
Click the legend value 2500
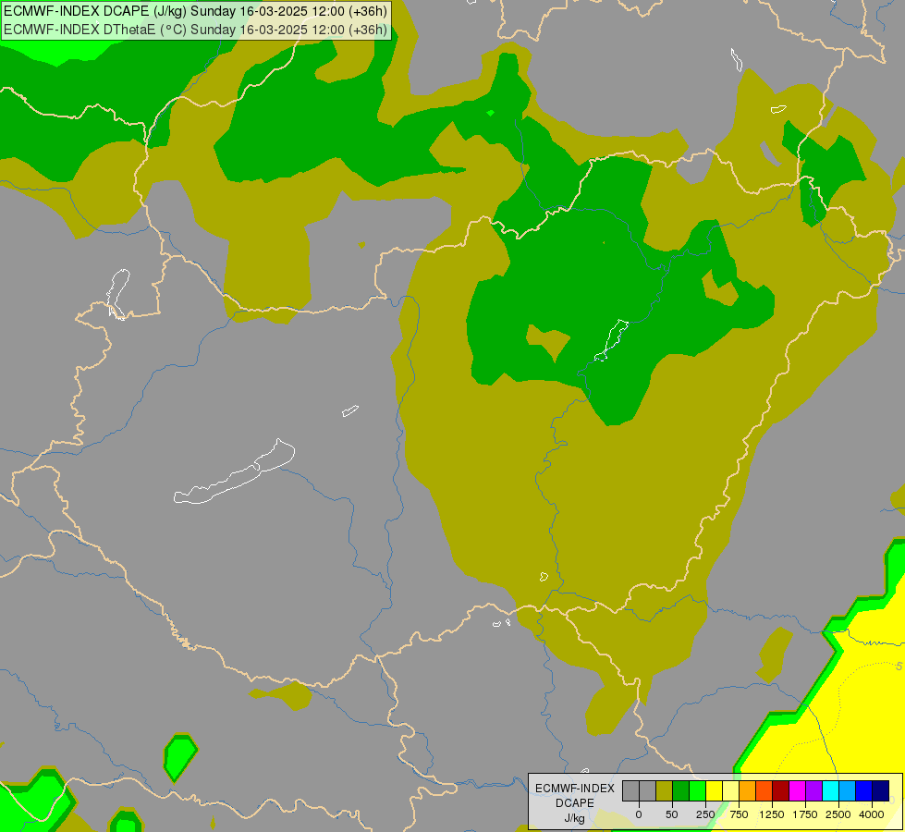pos(838,814)
